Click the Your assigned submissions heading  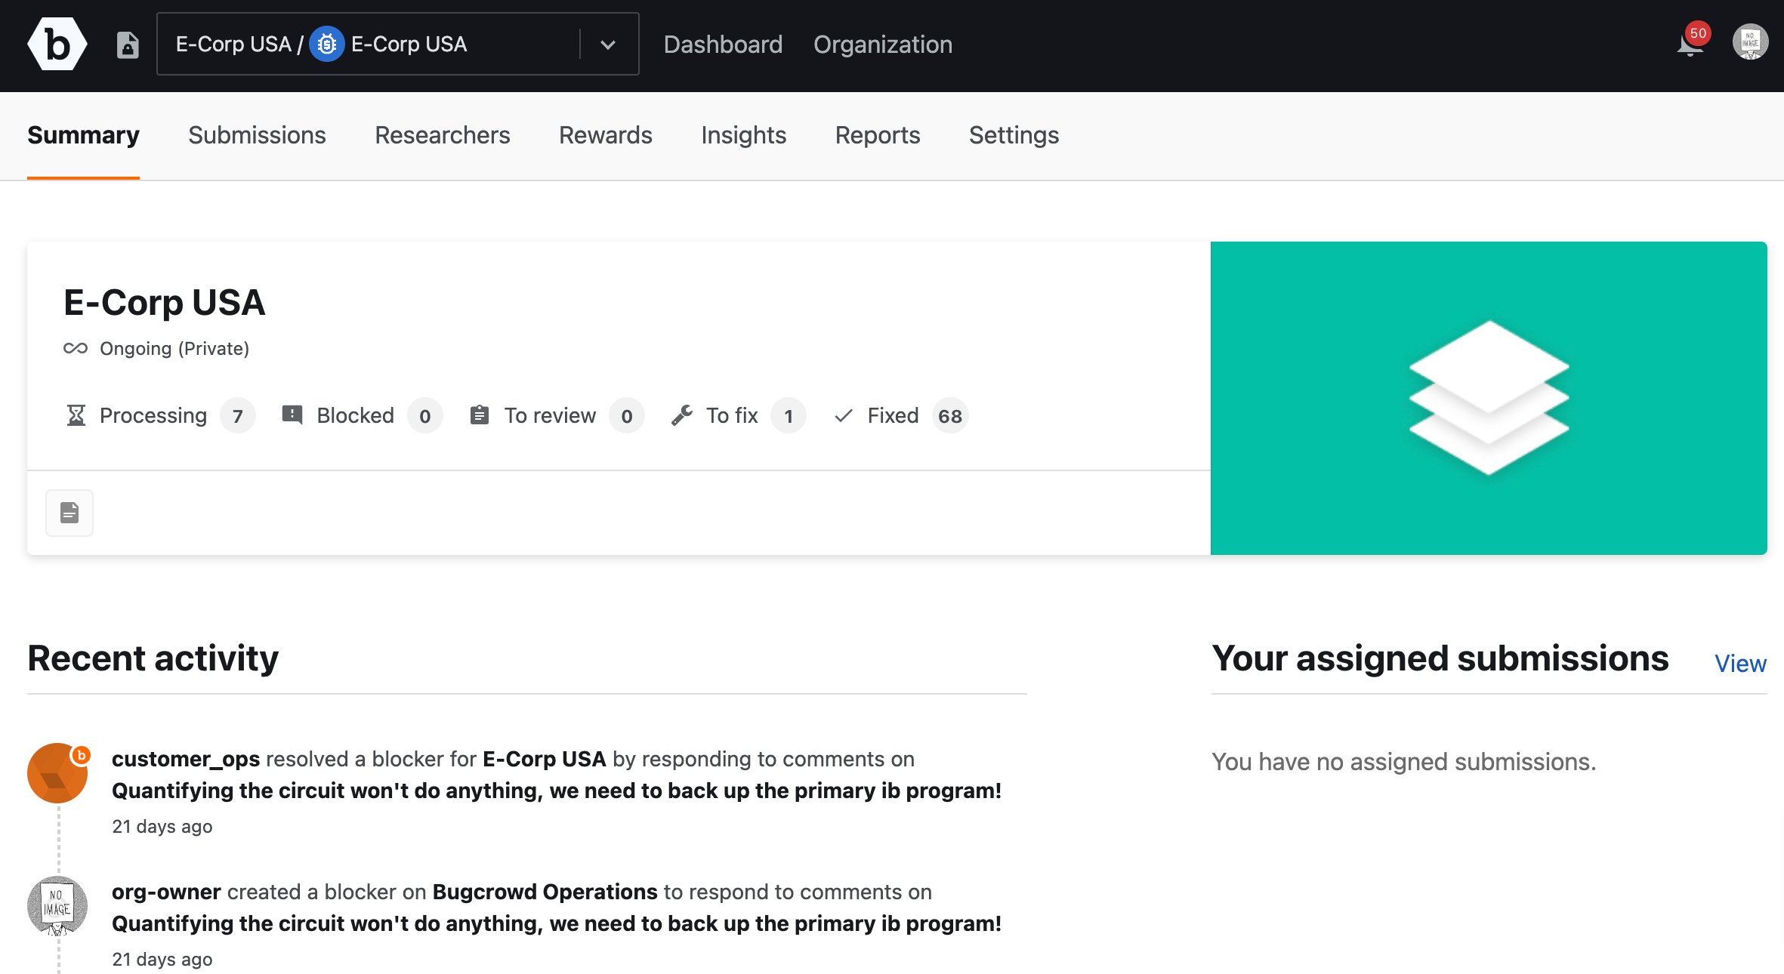(1440, 658)
